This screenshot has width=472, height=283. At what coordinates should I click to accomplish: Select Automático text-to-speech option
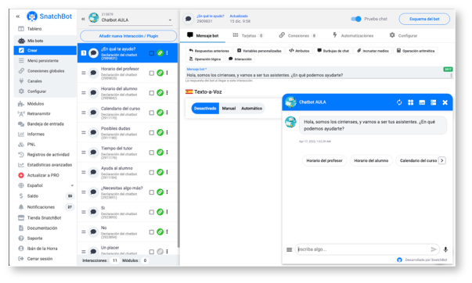(251, 108)
